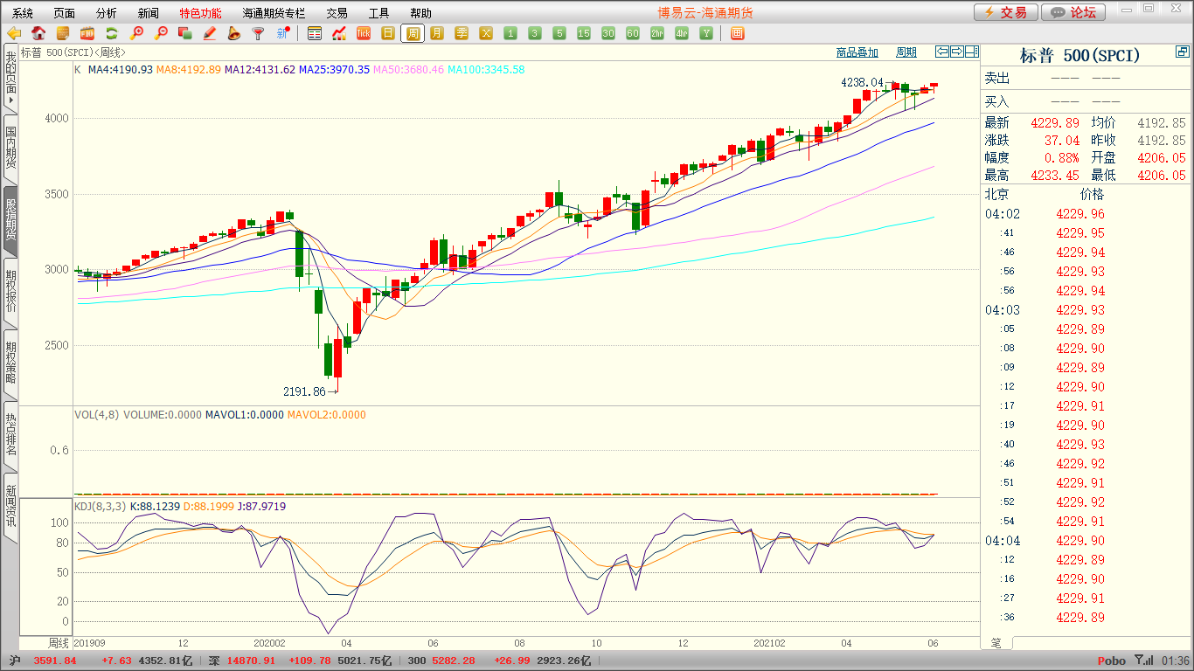Click the yellow back arrow icon

14,33
